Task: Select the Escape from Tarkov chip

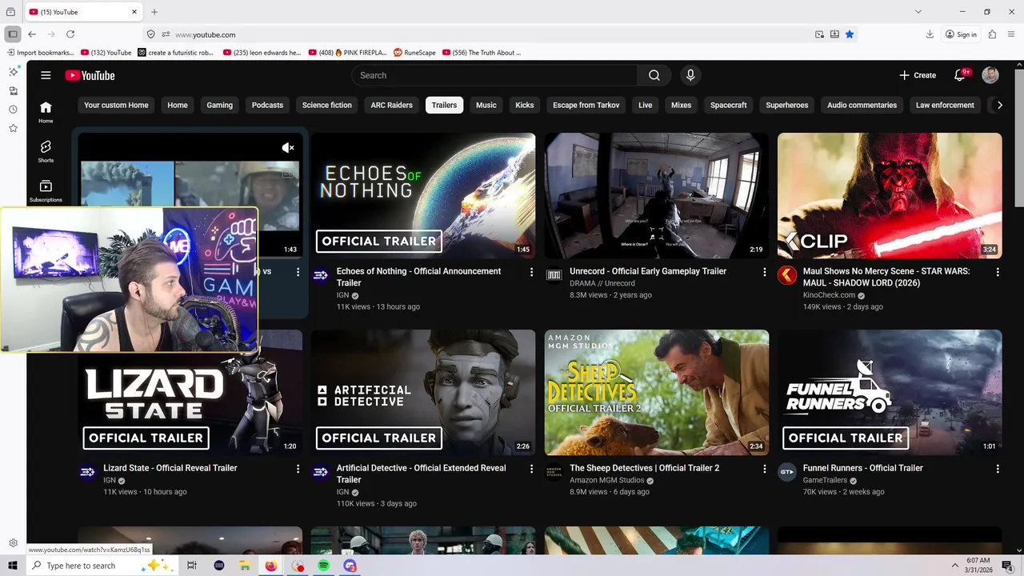Action: pos(586,105)
